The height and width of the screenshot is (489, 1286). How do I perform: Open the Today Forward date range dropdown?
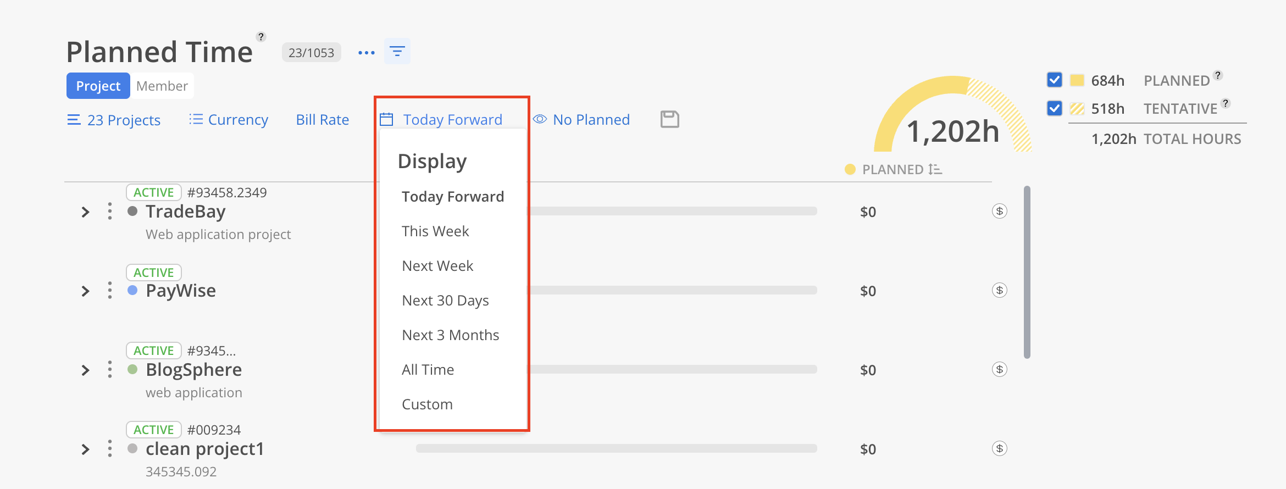pyautogui.click(x=441, y=120)
